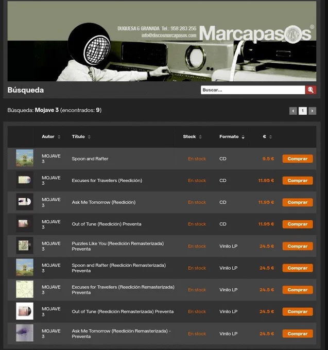Viewport: 328px width, 350px height.
Task: Sort results by the Formato column arrows
Action: coord(243,137)
